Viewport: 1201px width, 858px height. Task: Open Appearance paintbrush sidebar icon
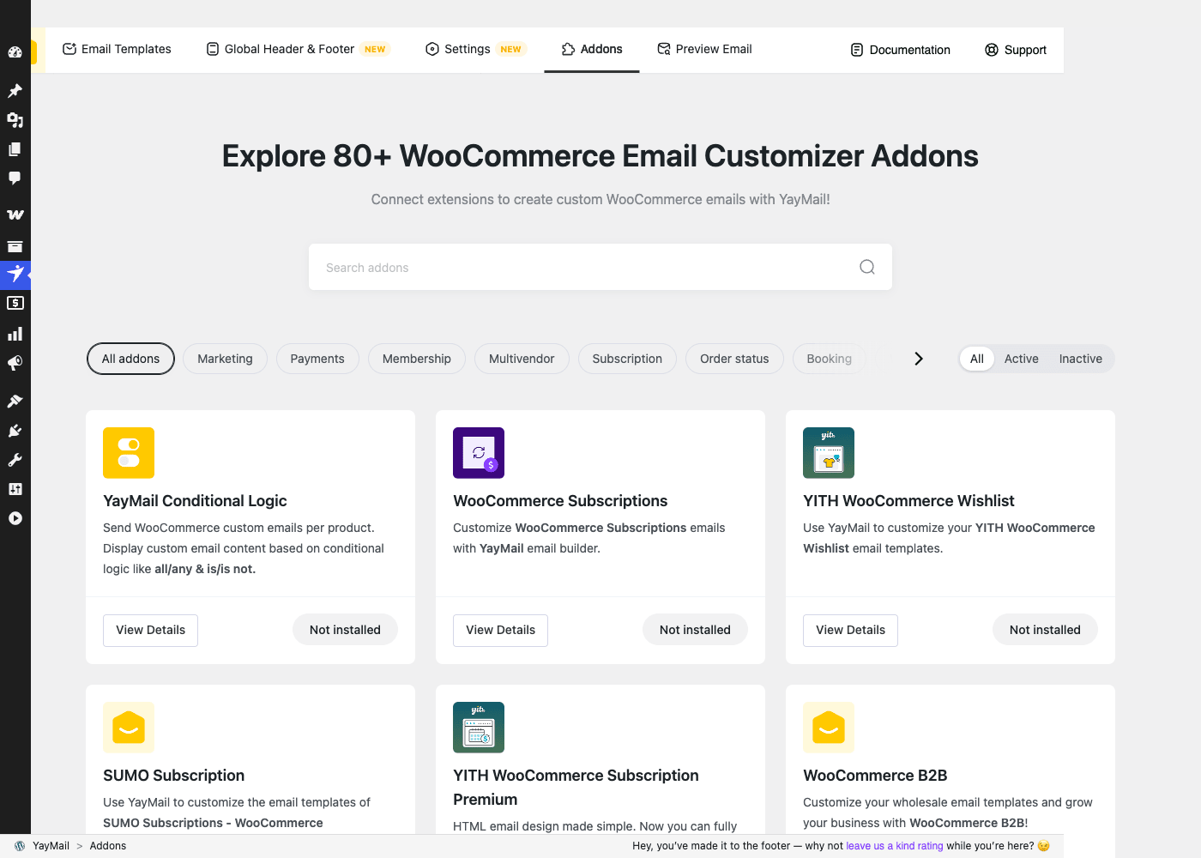click(x=15, y=401)
